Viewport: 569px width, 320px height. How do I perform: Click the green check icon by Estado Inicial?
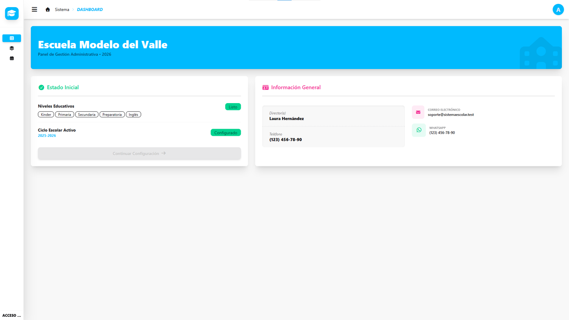coord(41,87)
